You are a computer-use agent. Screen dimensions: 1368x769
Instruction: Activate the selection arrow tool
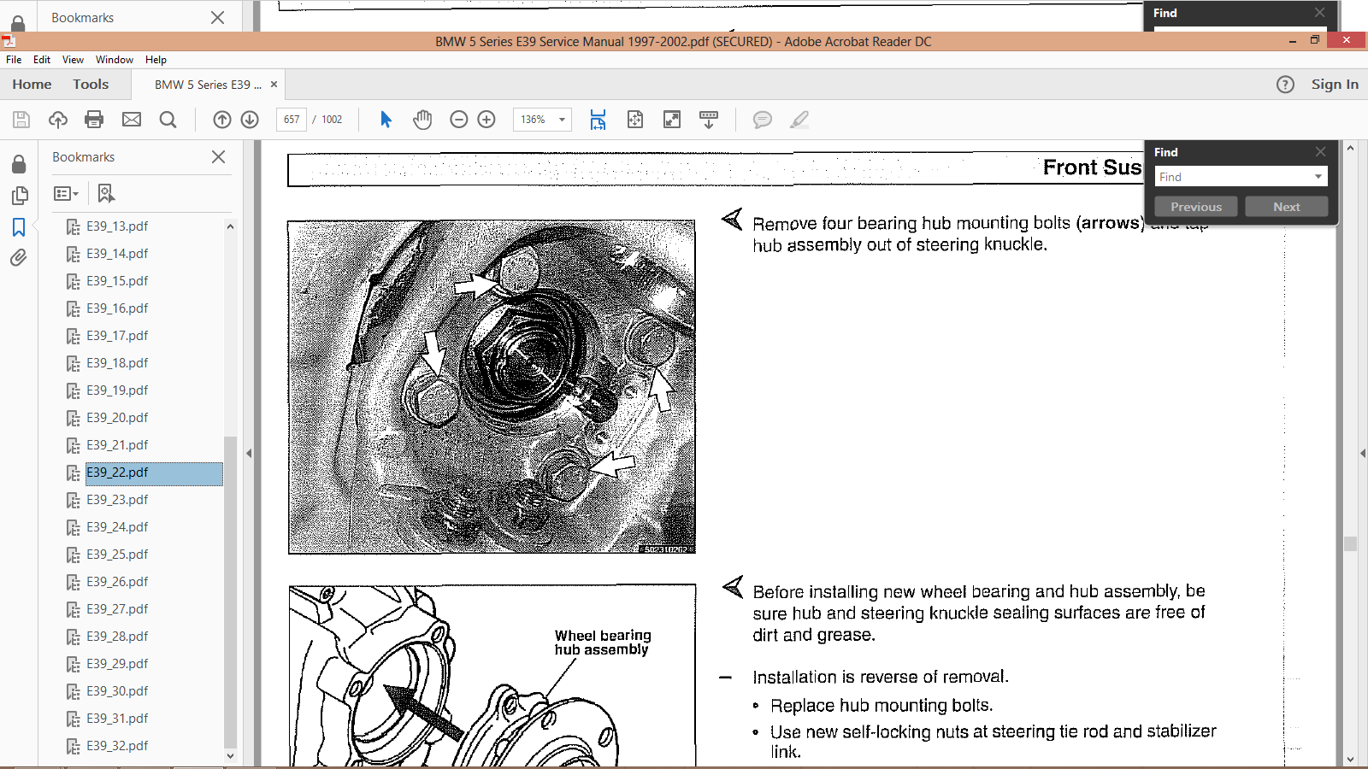pyautogui.click(x=386, y=120)
